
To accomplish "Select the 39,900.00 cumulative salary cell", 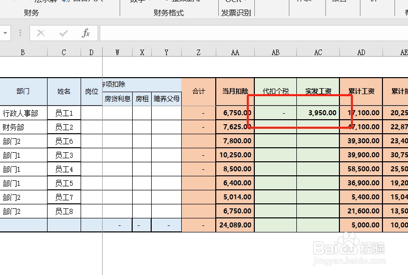I will tap(361, 155).
